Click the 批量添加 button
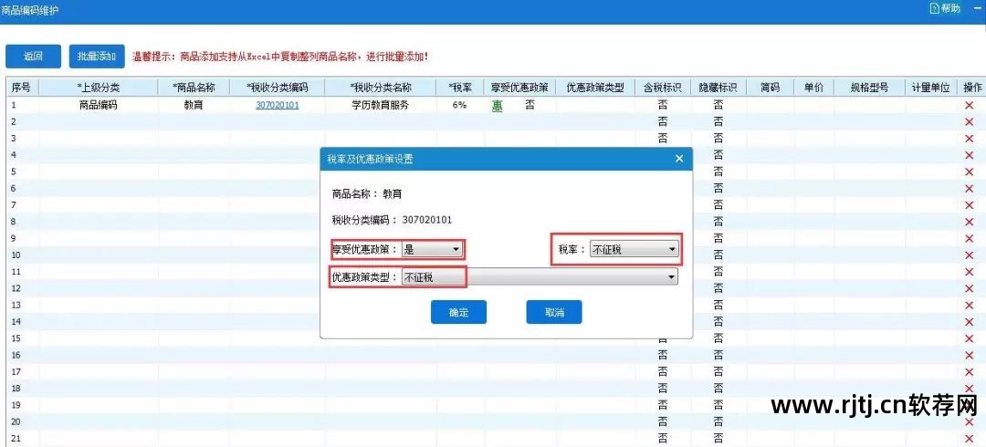The image size is (986, 447). click(x=97, y=57)
